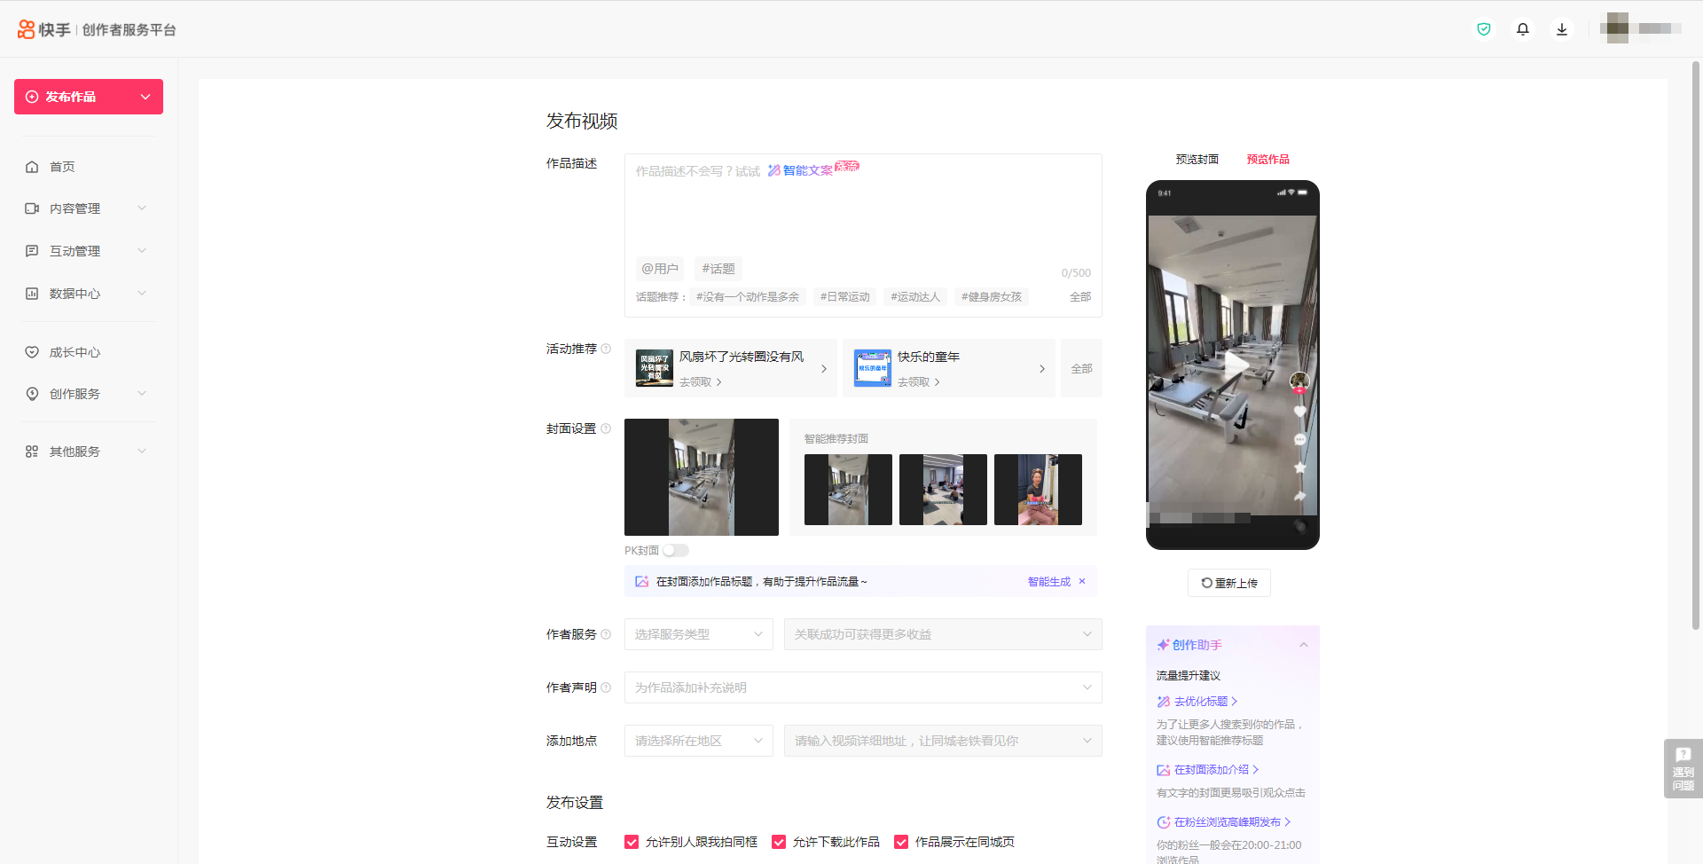
Task: Click the 内容管理 video icon
Action: click(x=32, y=208)
